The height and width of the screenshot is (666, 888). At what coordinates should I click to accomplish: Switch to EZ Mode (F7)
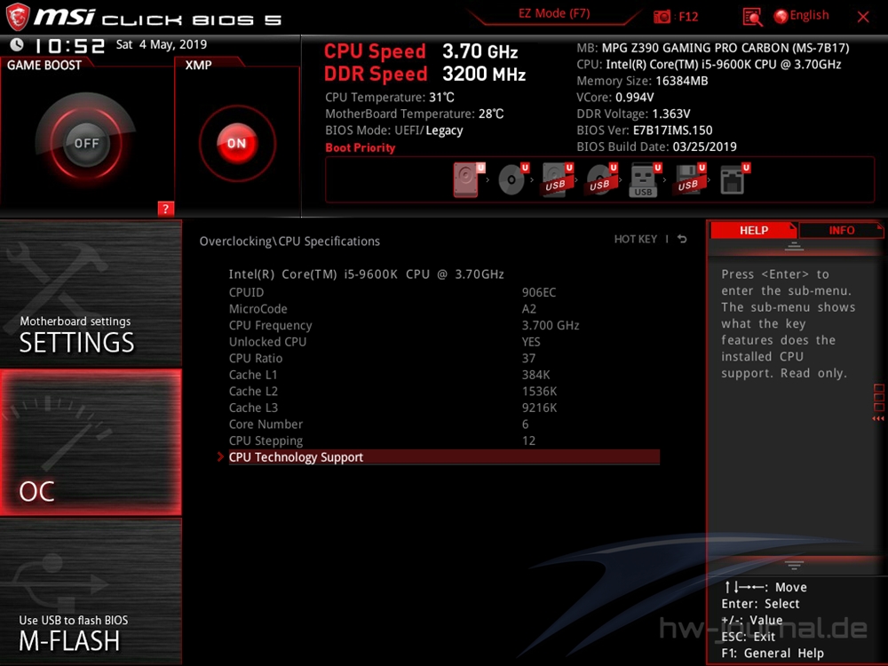tap(554, 13)
